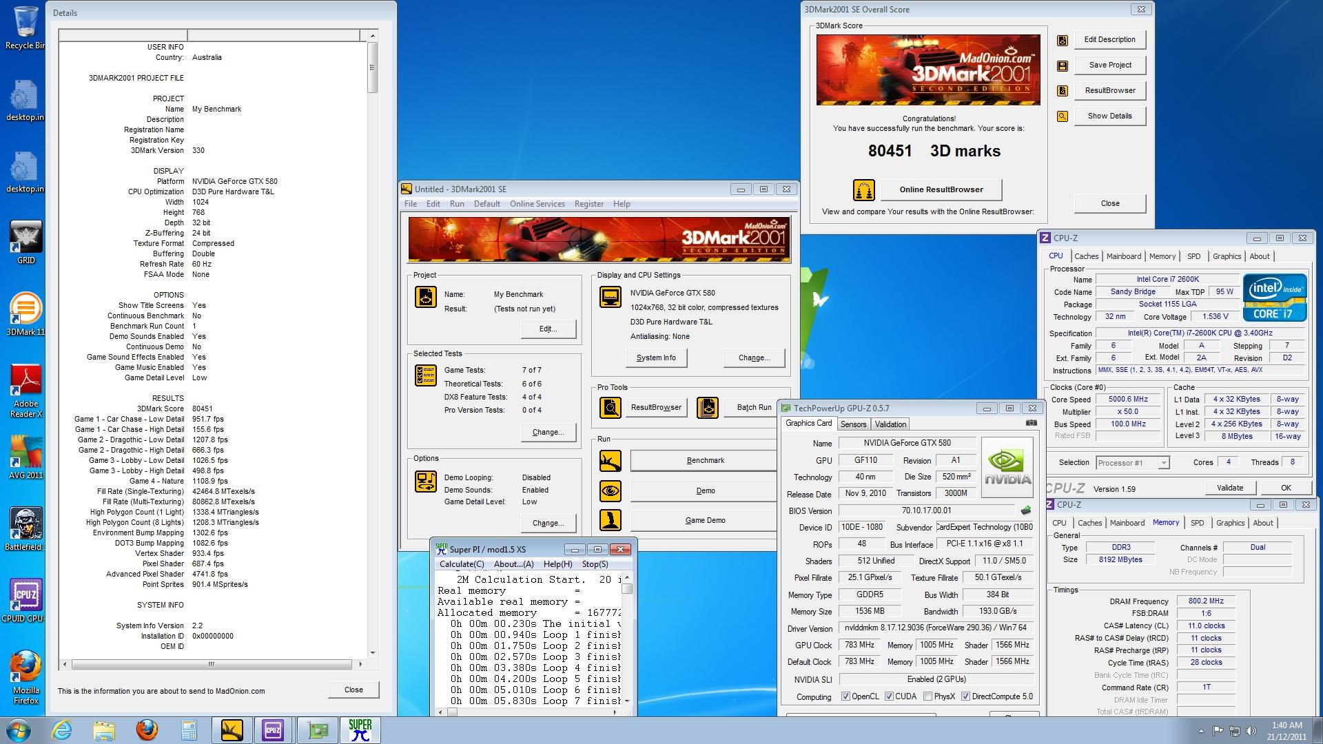The height and width of the screenshot is (744, 1323).
Task: Open the Recycle Bin desktop icon
Action: point(25,28)
